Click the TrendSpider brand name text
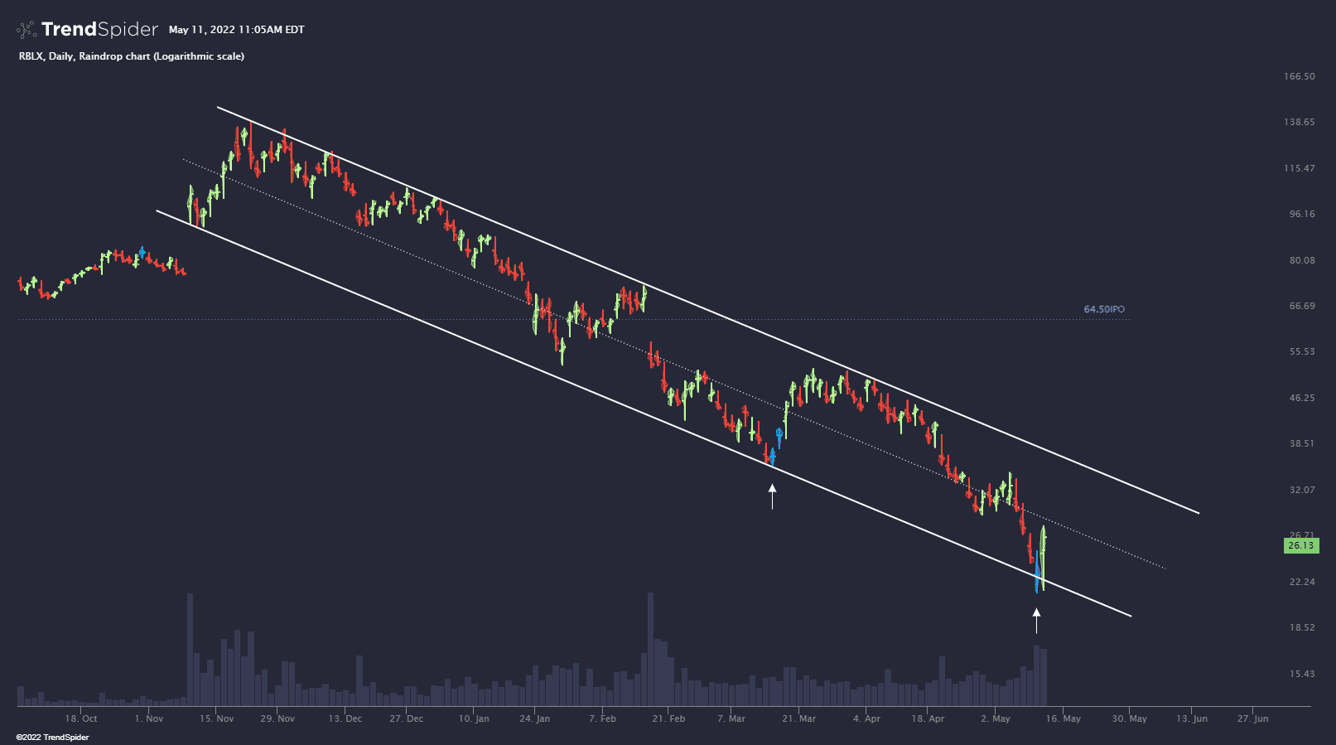This screenshot has width=1336, height=745. pos(99,29)
